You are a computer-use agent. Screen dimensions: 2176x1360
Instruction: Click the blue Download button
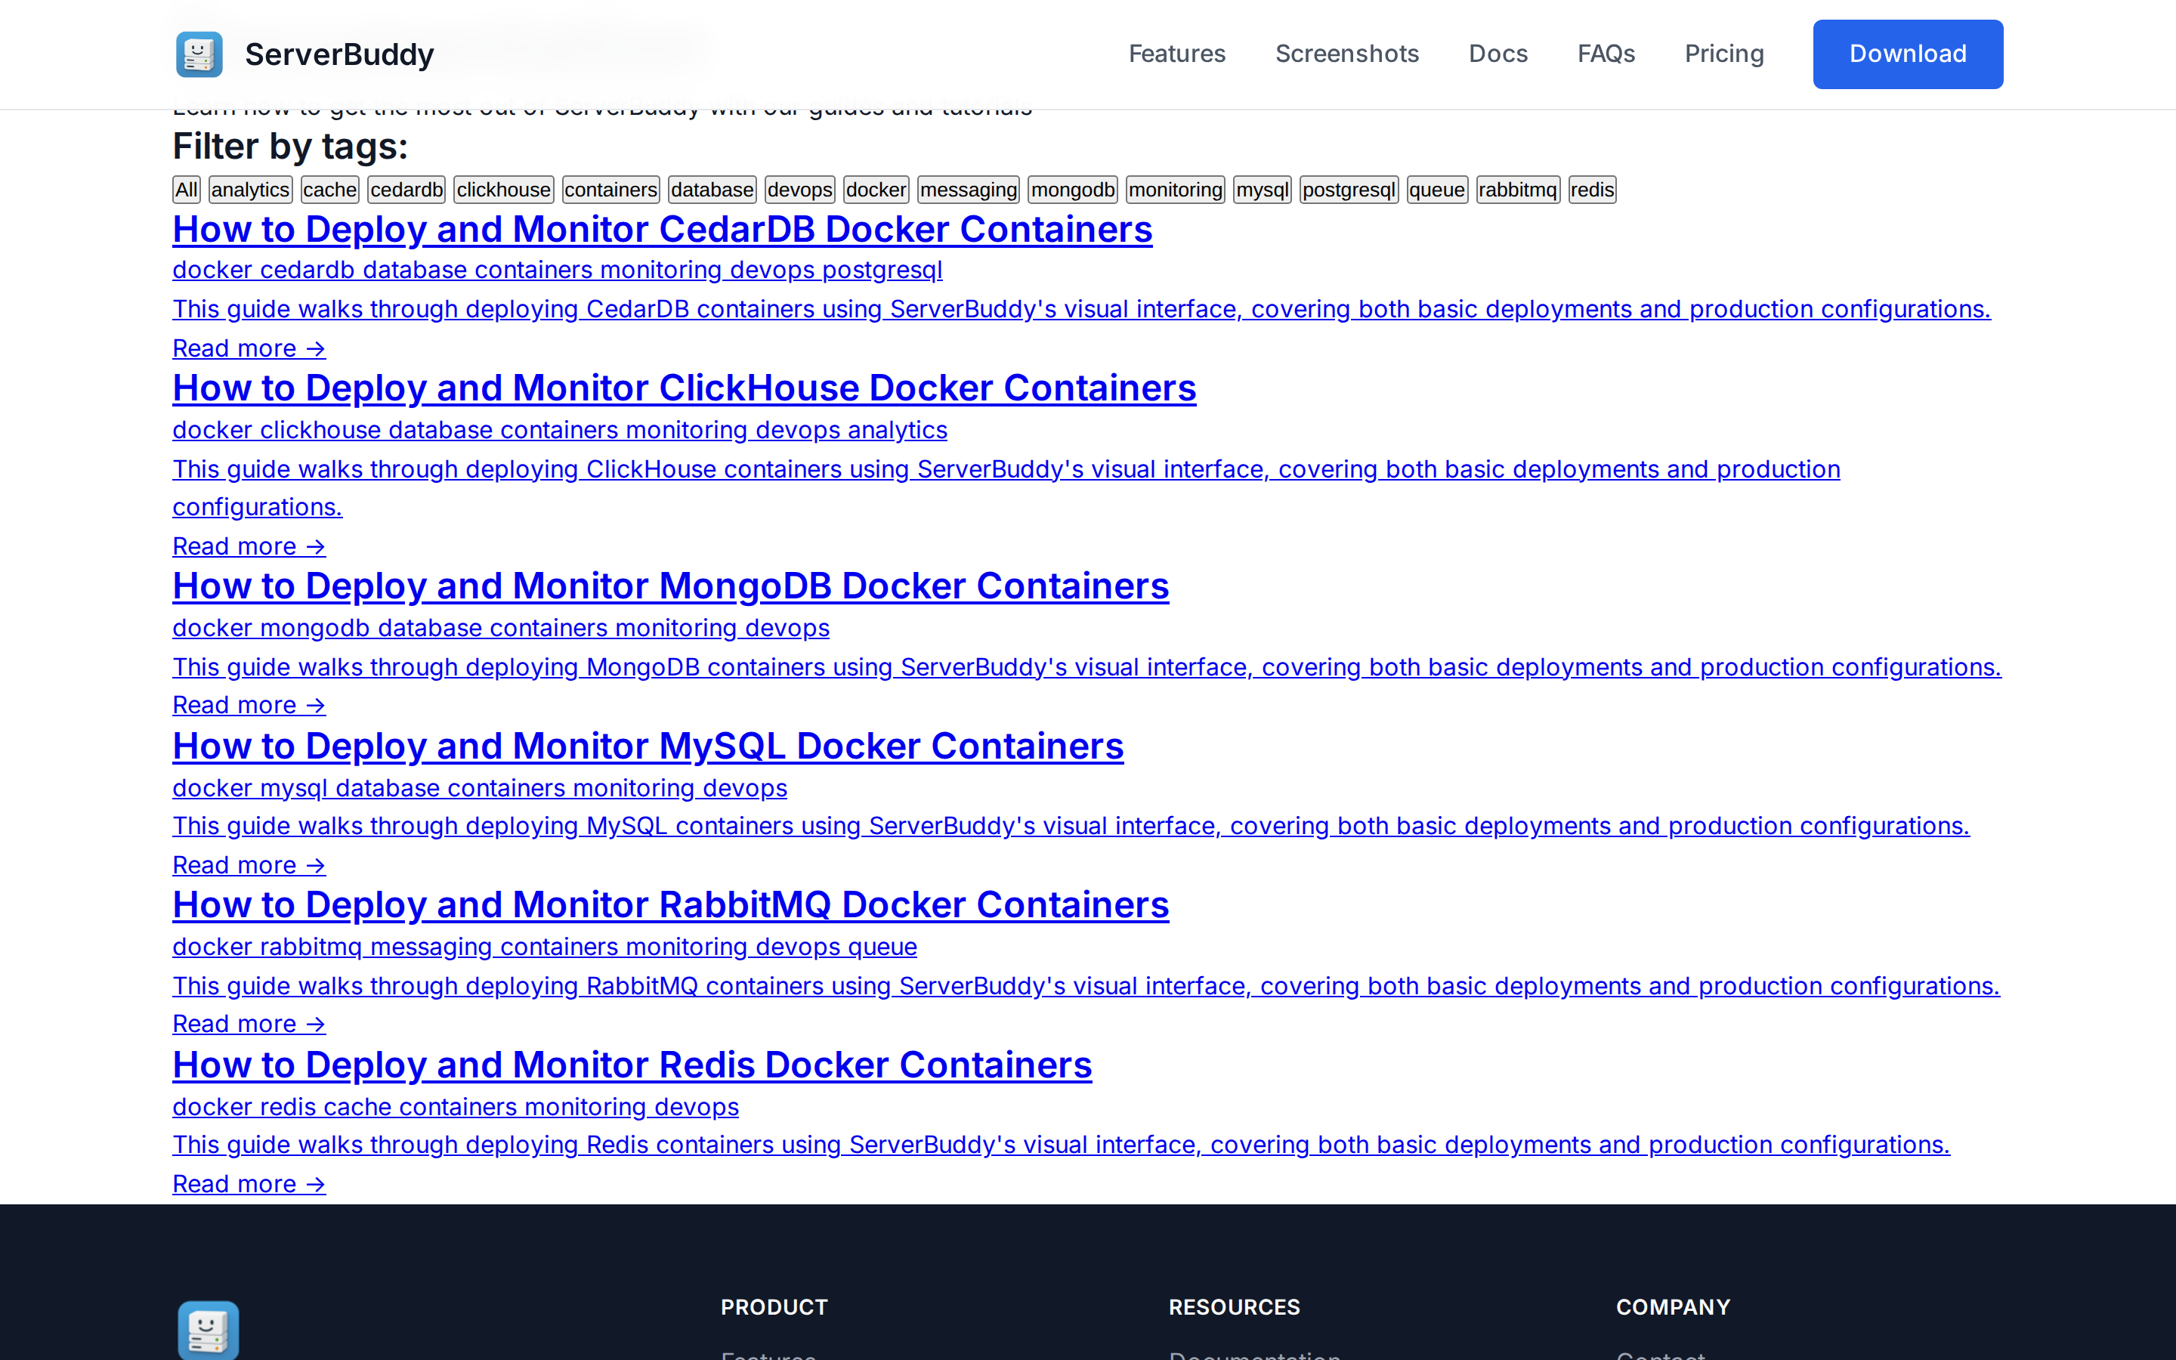(1907, 54)
